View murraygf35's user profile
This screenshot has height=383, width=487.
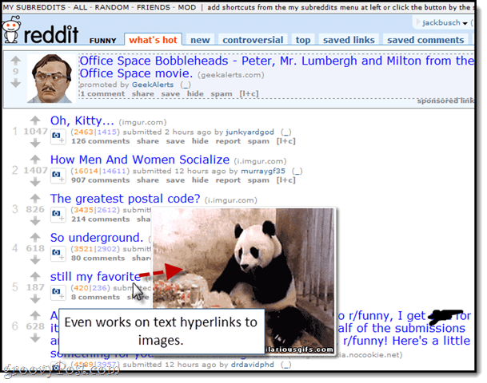pyautogui.click(x=263, y=171)
